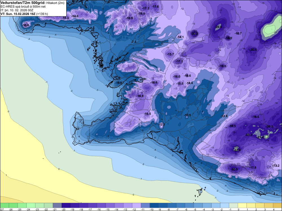Select the legend swatch labeled -21
This screenshot has height=211, width=282.
point(57,205)
